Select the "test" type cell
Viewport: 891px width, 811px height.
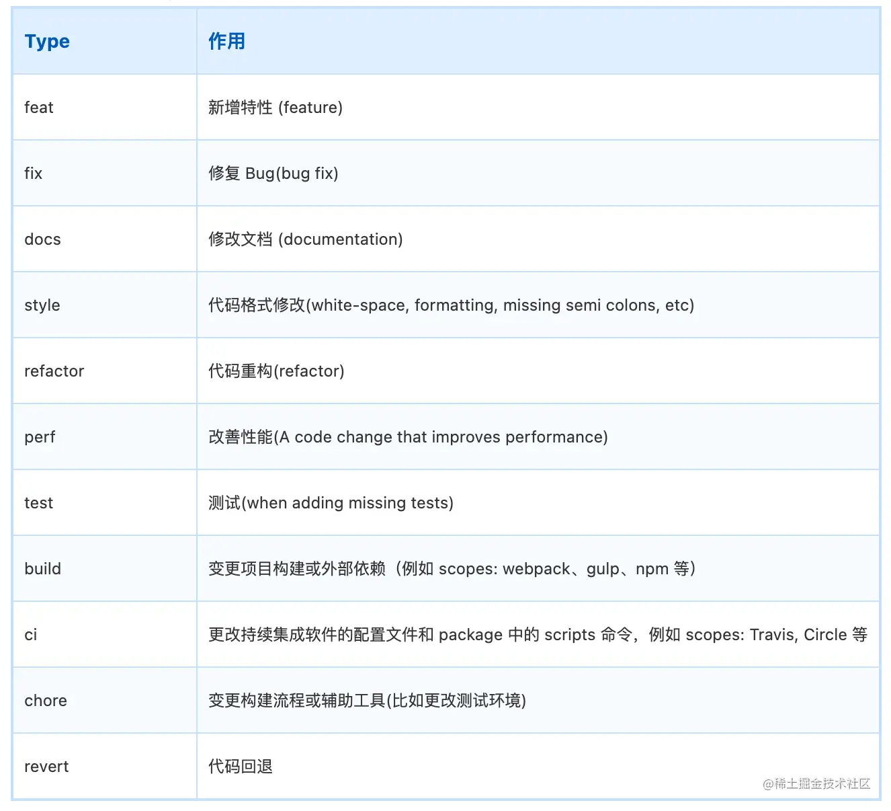click(105, 503)
